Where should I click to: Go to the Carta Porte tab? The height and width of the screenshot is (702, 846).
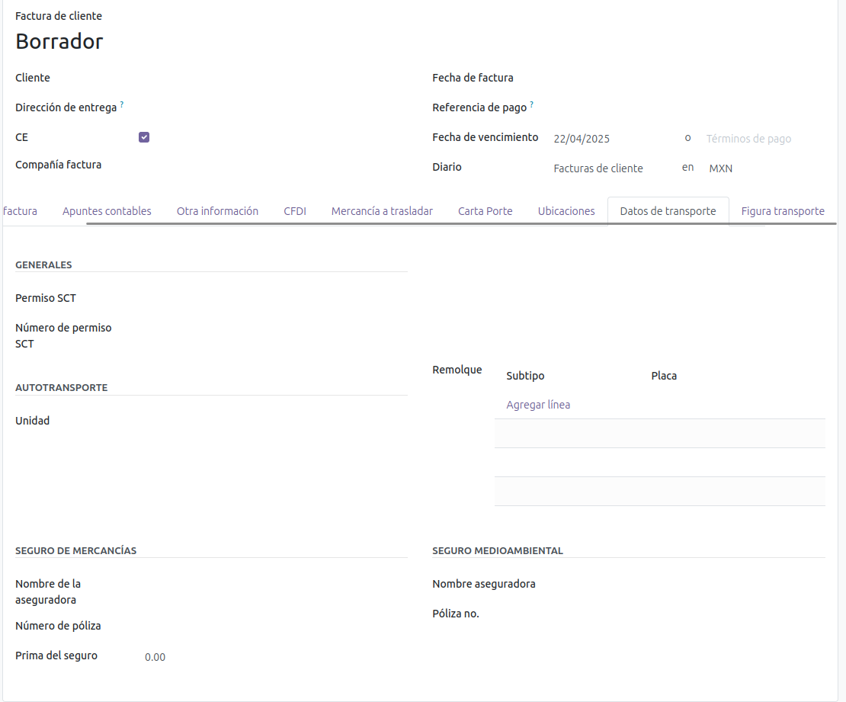pyautogui.click(x=485, y=211)
